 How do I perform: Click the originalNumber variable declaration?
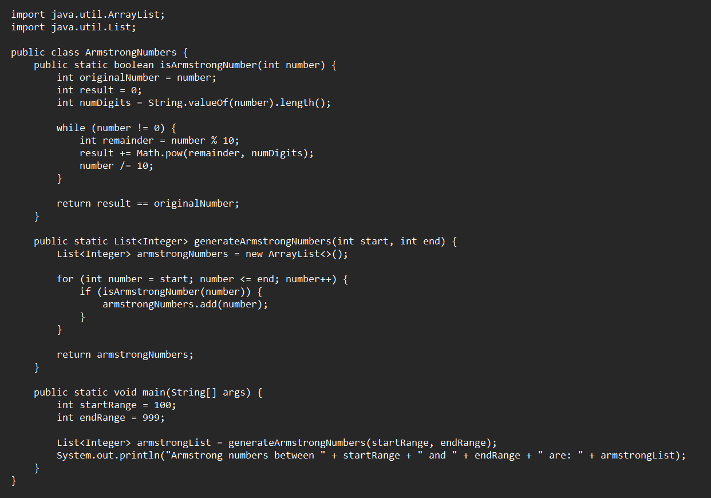click(136, 77)
